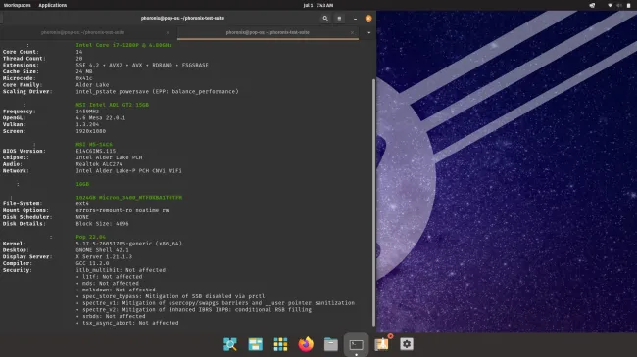
Task: Click the 'Block Size: 4096' disk detail
Action: (102, 224)
